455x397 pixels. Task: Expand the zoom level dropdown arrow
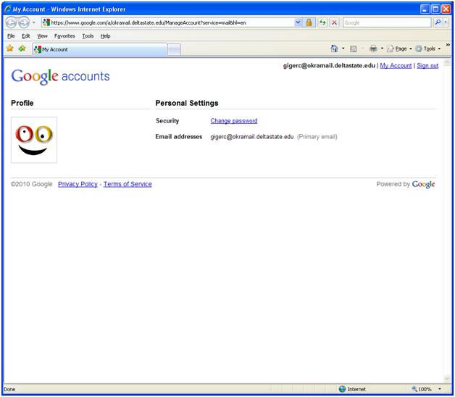440,389
